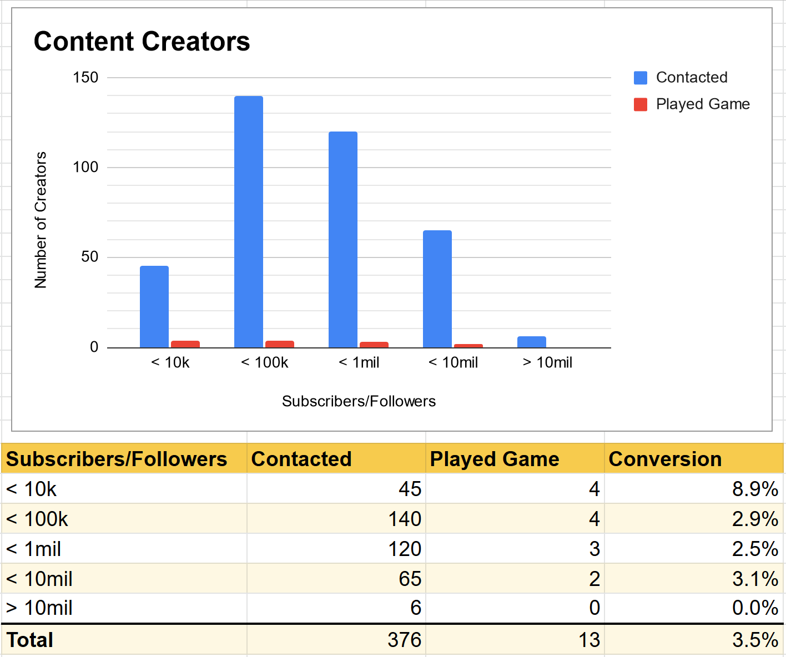Click the cell showing 8.9% conversion

693,489
